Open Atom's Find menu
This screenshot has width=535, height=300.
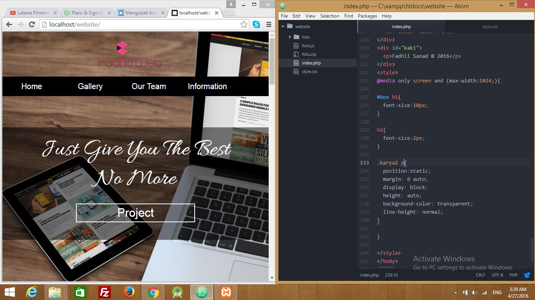(349, 16)
